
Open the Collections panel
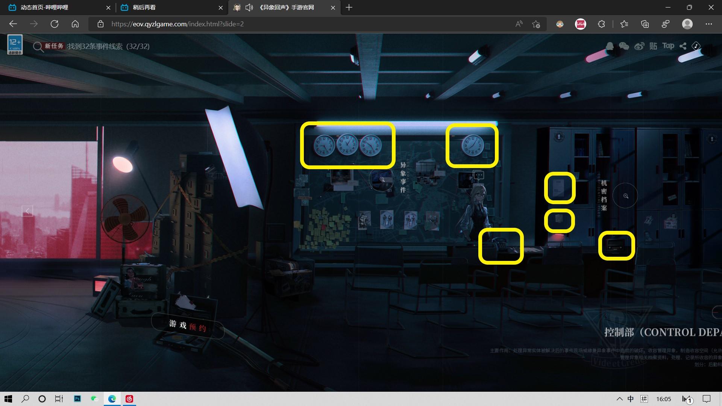pos(645,24)
